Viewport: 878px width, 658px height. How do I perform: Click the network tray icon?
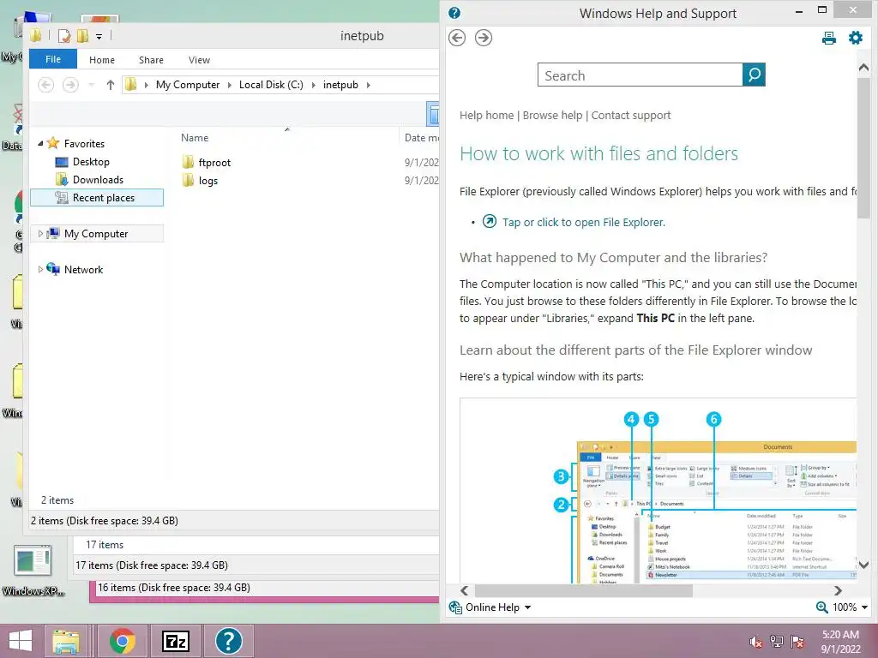pyautogui.click(x=777, y=642)
